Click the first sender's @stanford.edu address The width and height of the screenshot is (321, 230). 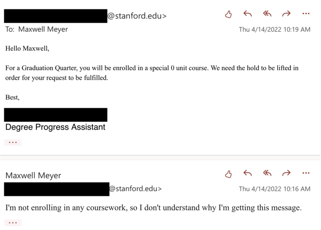click(x=137, y=16)
